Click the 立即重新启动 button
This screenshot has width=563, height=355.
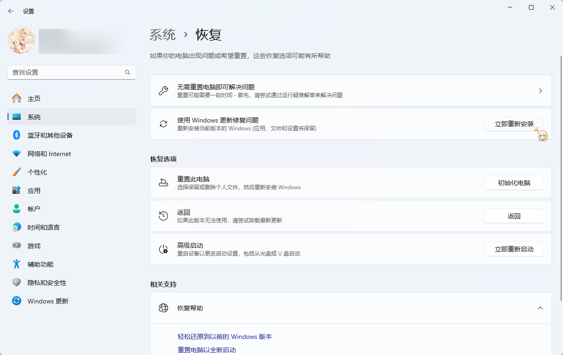(x=514, y=249)
